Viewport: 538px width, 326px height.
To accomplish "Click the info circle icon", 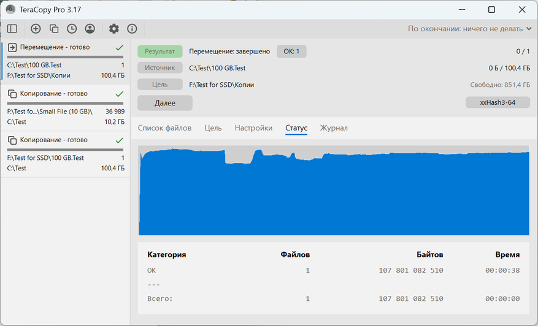I will click(132, 29).
